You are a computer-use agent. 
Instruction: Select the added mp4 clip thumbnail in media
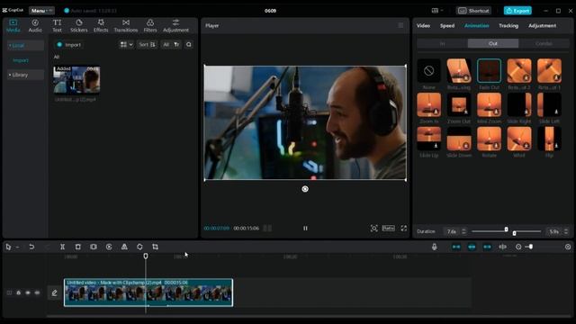76,80
